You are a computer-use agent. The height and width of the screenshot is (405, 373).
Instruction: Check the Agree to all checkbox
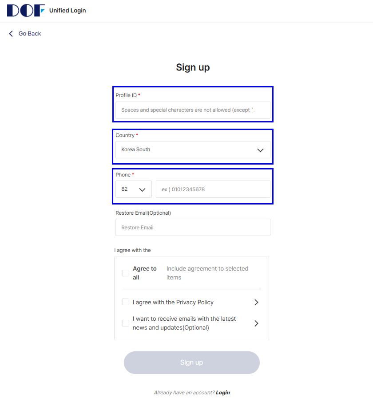coord(126,273)
